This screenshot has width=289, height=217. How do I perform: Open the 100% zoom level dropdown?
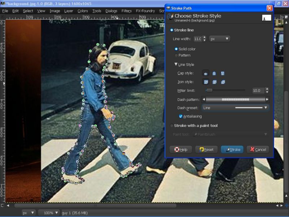click(49, 213)
